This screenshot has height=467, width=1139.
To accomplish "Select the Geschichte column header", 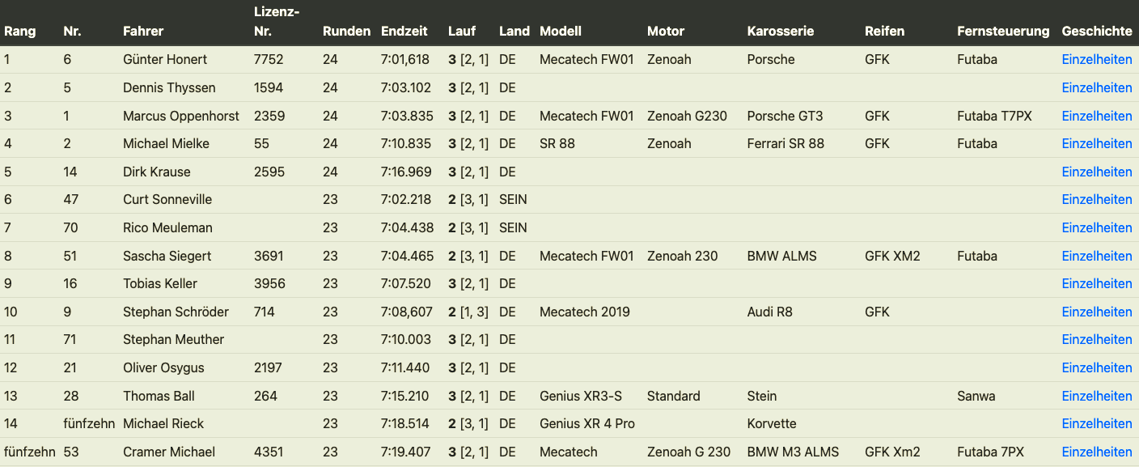I will [x=1096, y=31].
